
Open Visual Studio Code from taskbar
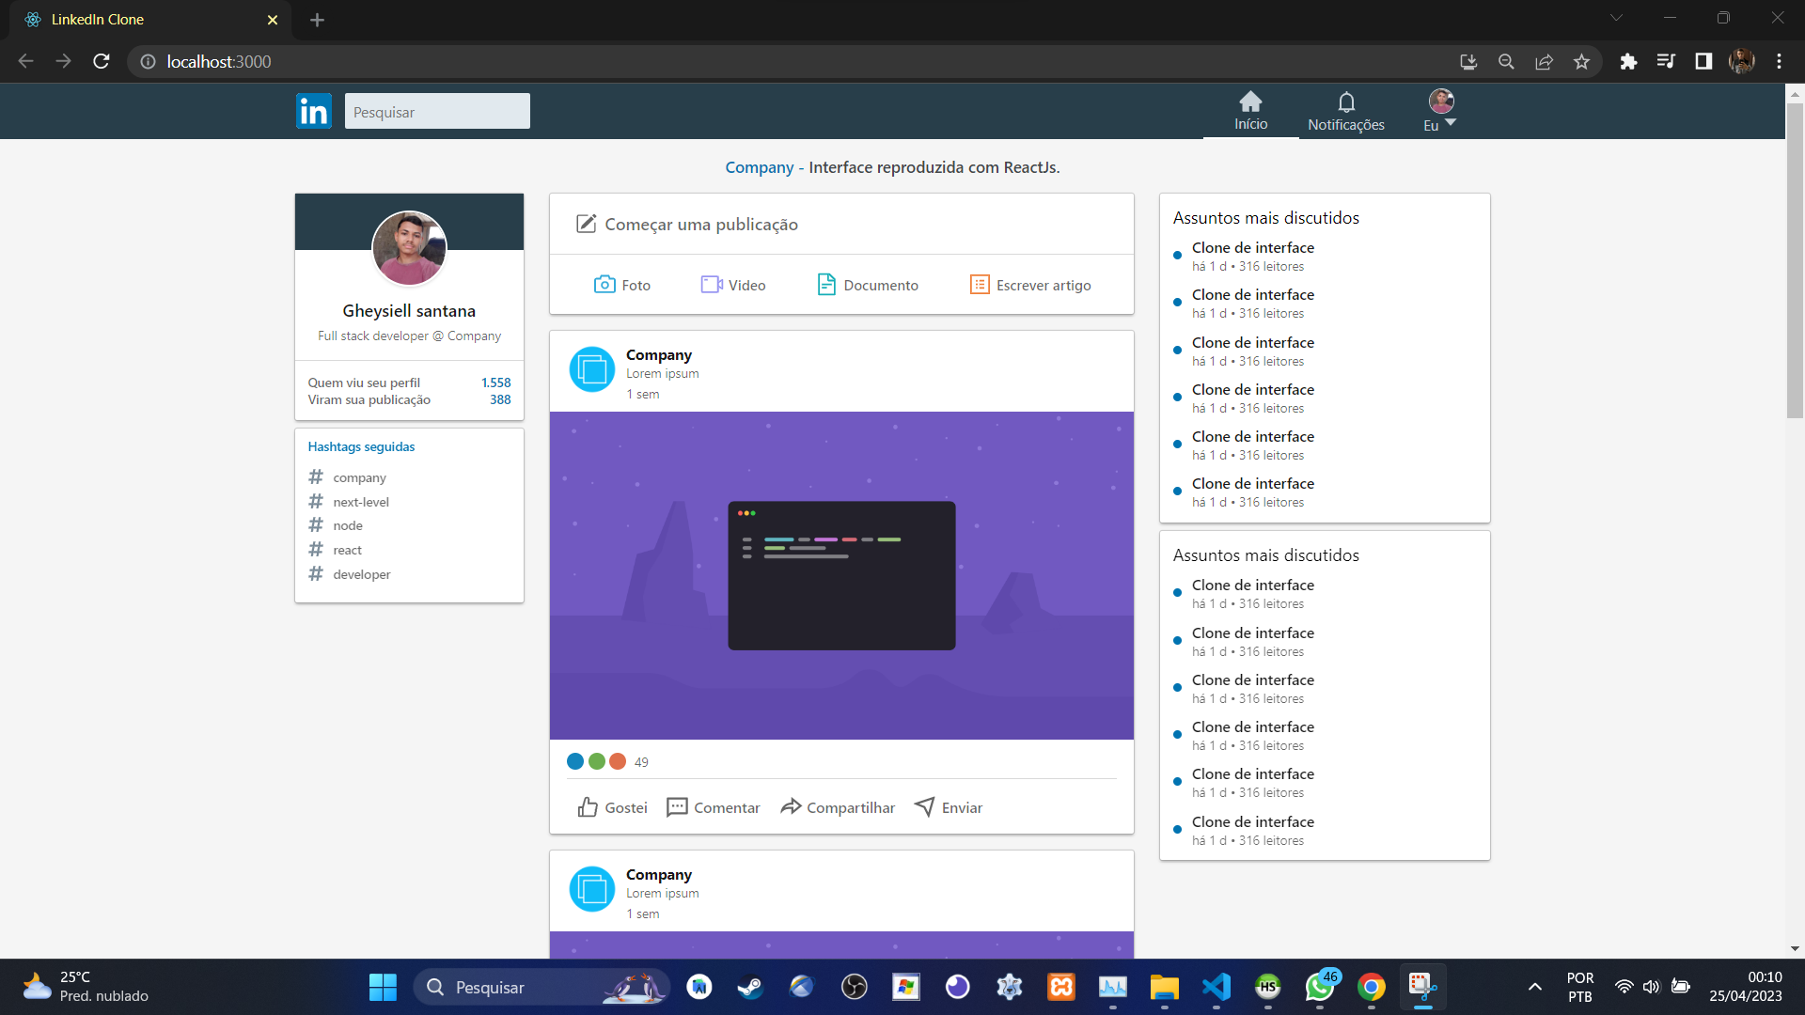pyautogui.click(x=1216, y=987)
